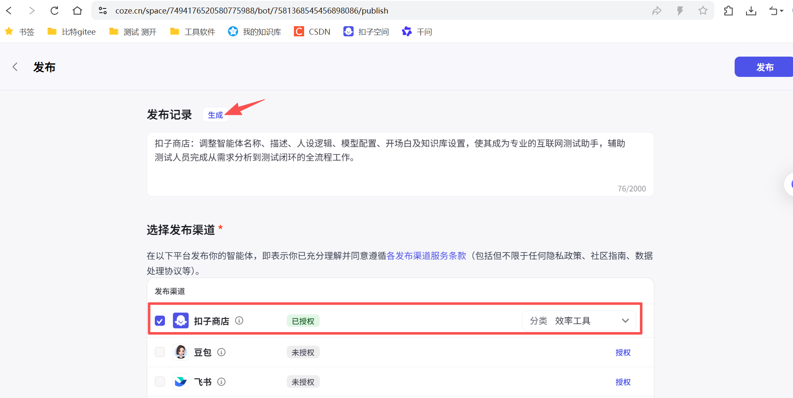Show info icon next to 扣子商店

pyautogui.click(x=239, y=321)
